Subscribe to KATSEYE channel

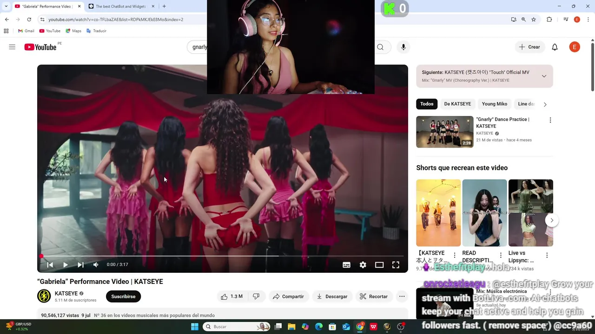coord(123,296)
